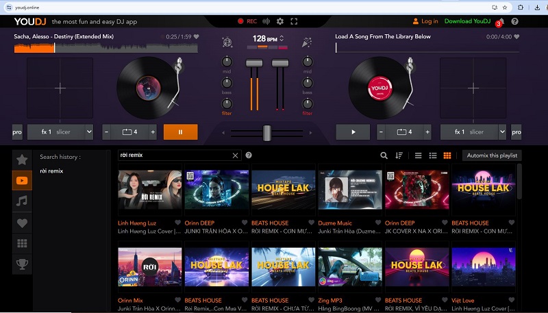The height and width of the screenshot is (313, 548).
Task: Click Download YouDJ link
Action: pyautogui.click(x=467, y=21)
